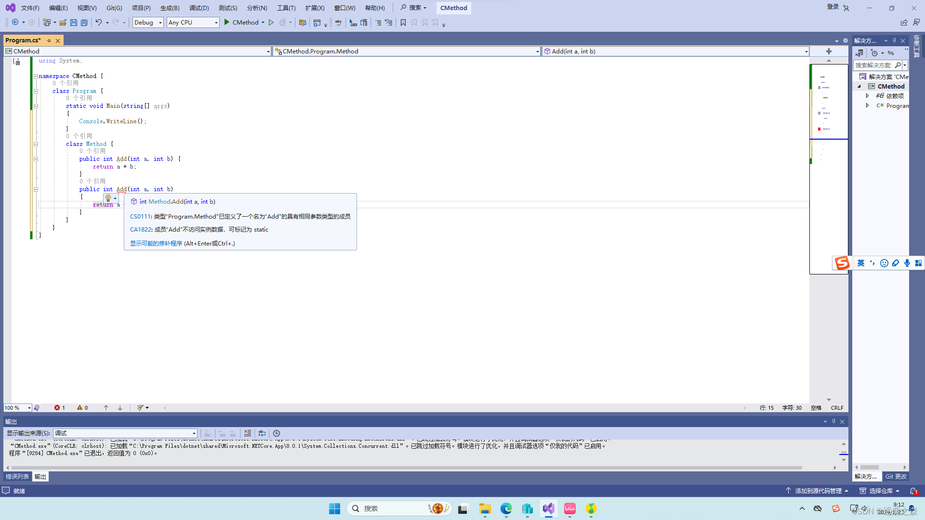Open the Add(int a, int b) member dropdown
This screenshot has width=925, height=520.
(676, 52)
